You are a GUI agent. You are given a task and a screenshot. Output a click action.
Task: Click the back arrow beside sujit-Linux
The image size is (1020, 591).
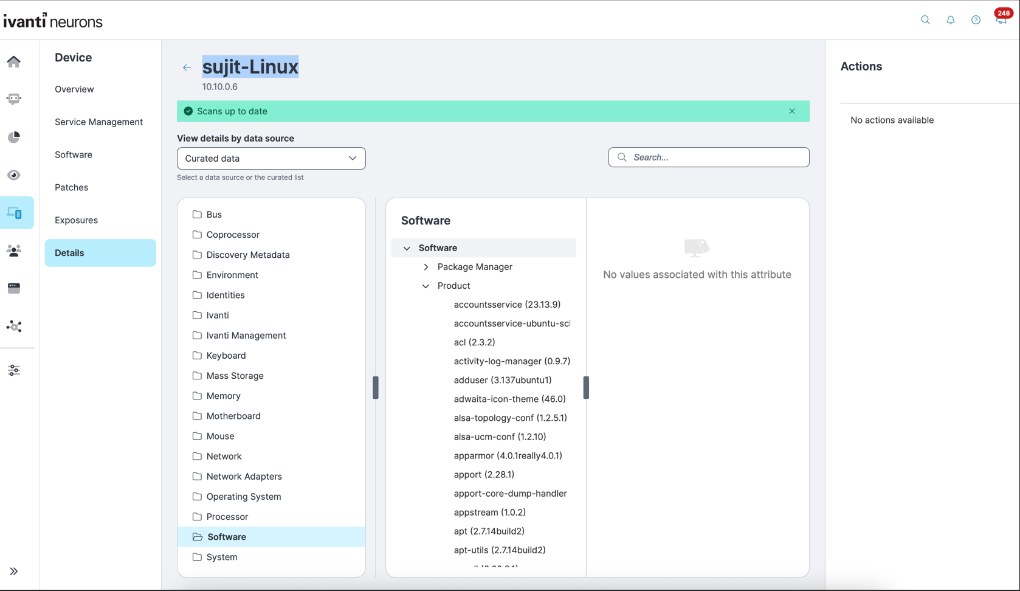(x=187, y=67)
